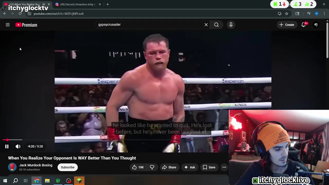Open the notifications bell
The width and height of the screenshot is (329, 185).
tap(304, 25)
